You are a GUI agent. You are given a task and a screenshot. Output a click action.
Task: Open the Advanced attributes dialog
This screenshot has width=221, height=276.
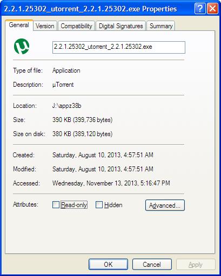[165, 206]
